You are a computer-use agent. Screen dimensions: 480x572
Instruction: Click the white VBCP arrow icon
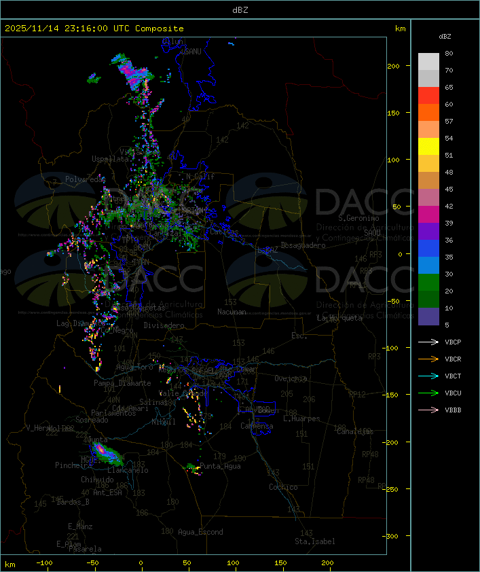click(x=428, y=342)
